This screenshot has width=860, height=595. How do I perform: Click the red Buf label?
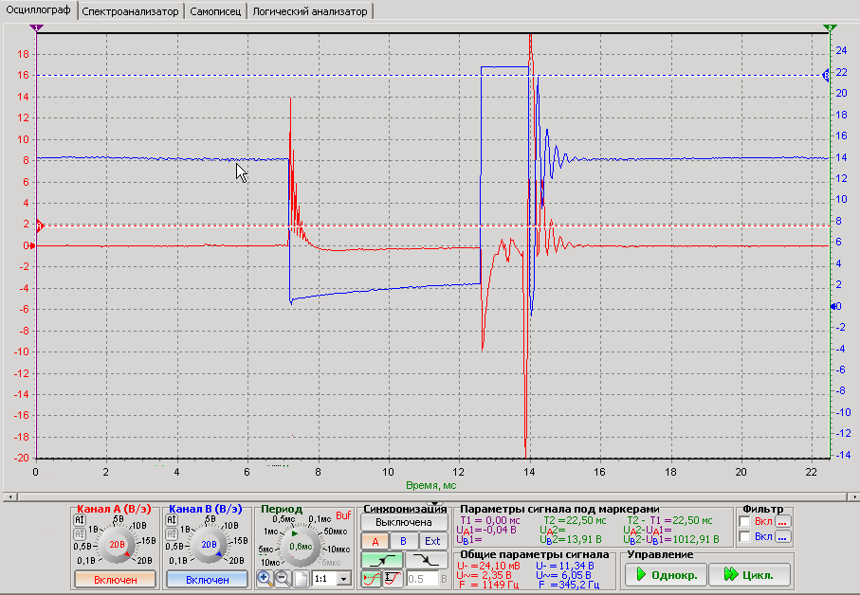343,515
